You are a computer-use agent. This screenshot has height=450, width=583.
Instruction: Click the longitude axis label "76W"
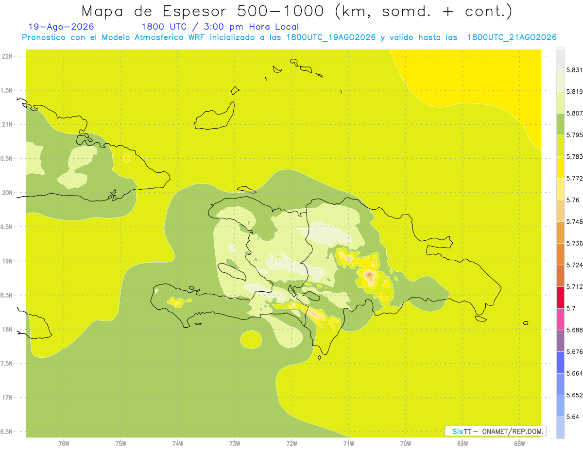point(64,444)
